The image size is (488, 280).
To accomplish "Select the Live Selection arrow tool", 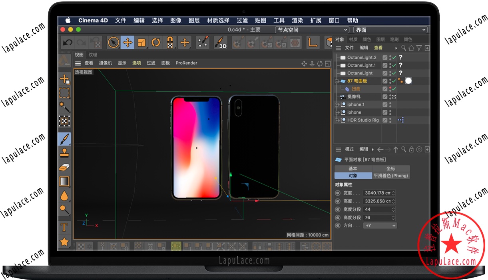I will click(113, 42).
